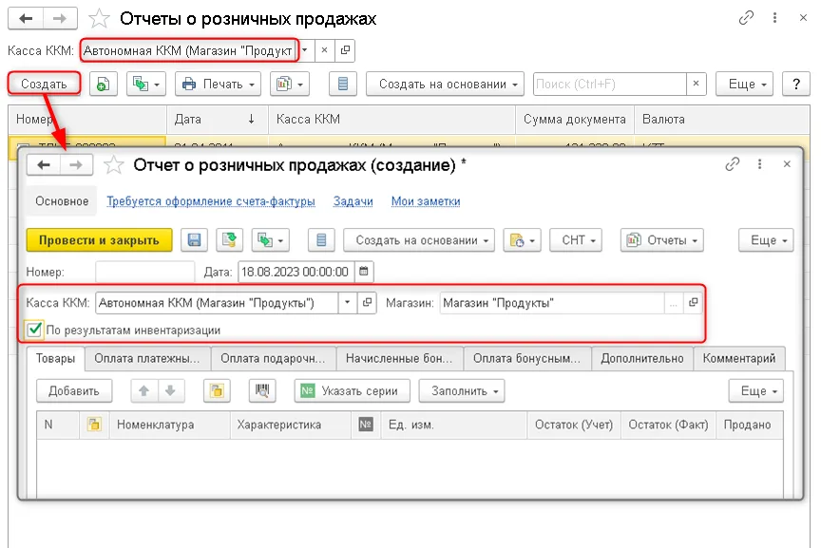Sort the list by Номер column
The image size is (821, 548).
tap(87, 120)
